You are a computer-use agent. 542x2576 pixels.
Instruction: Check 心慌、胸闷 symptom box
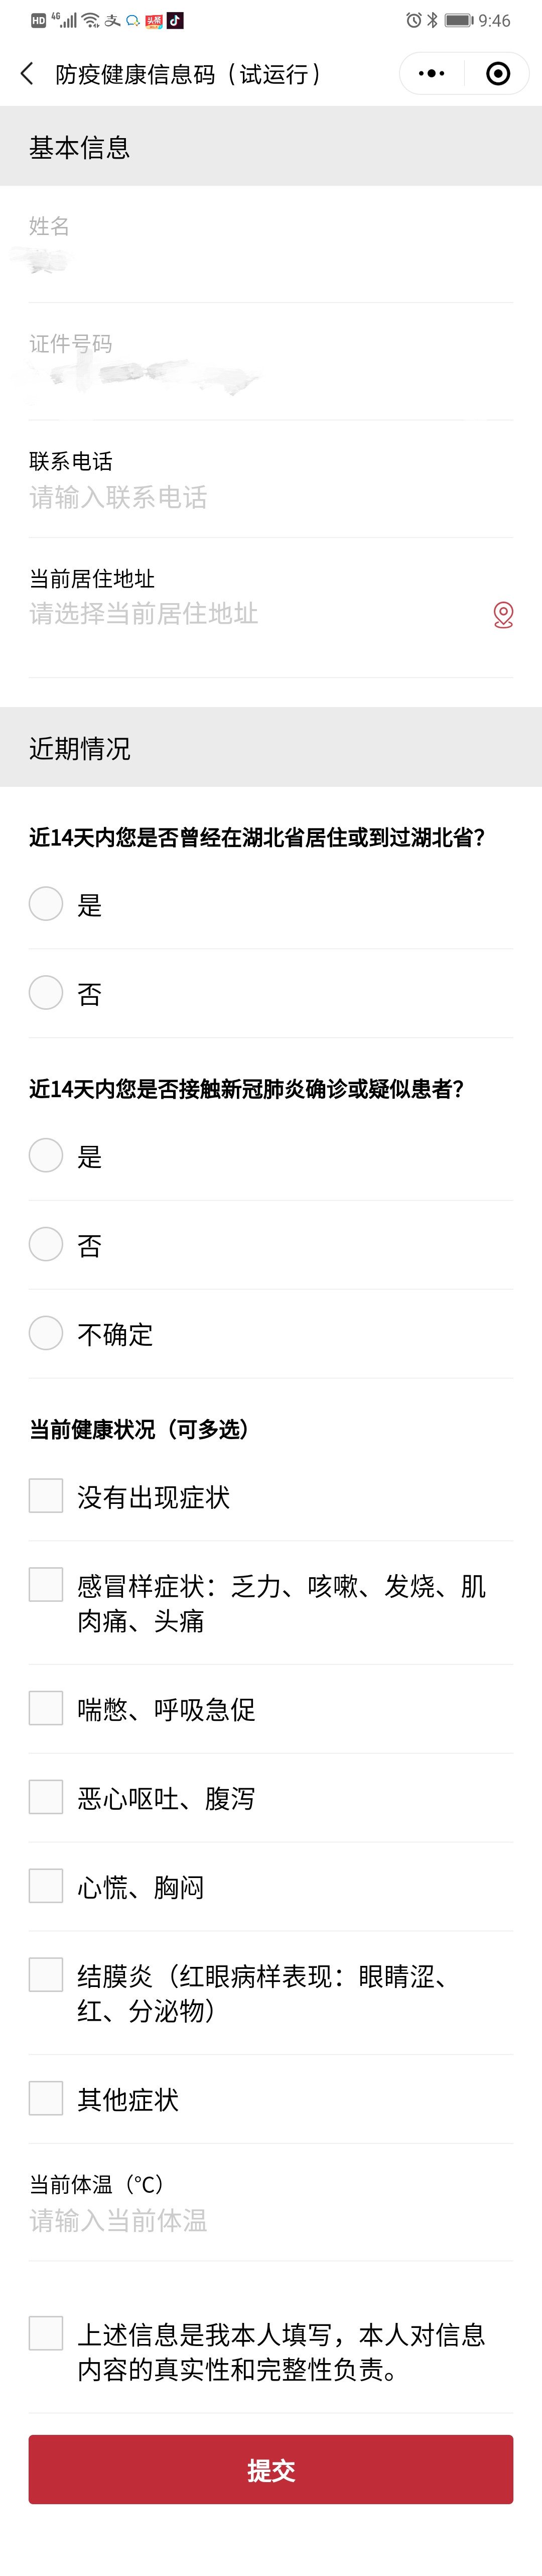tap(46, 1886)
